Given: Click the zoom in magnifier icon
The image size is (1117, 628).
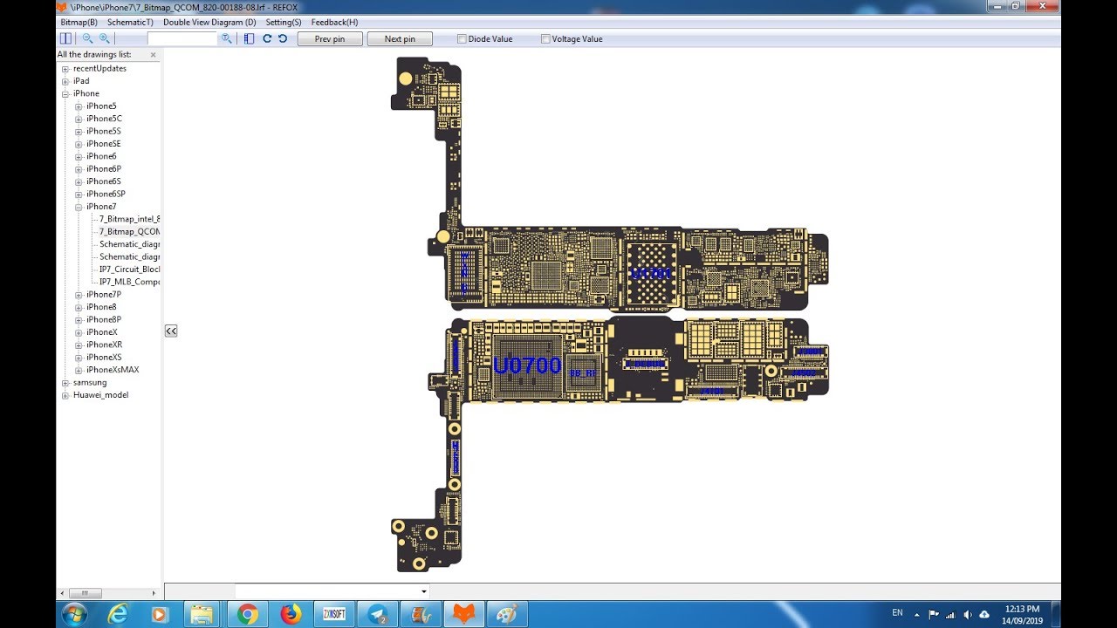Looking at the screenshot, I should pos(104,38).
